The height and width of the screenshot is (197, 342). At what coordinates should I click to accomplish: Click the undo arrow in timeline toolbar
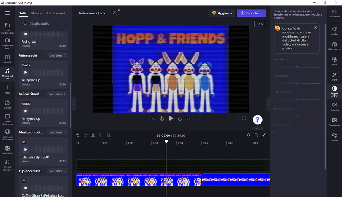(78, 135)
